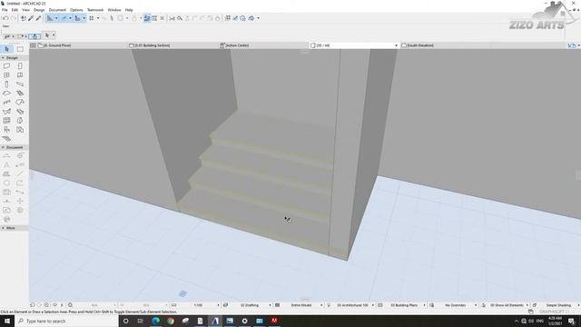Switch to the Building Section tab
The height and width of the screenshot is (327, 581).
click(172, 45)
